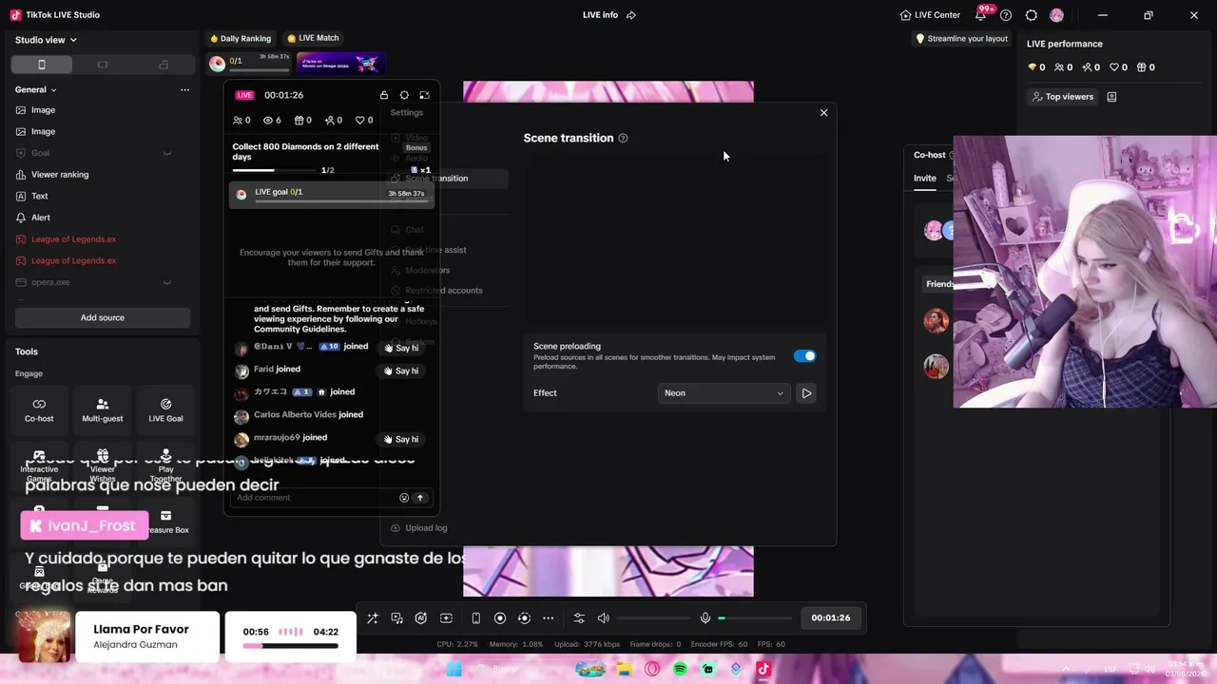The height and width of the screenshot is (684, 1217).
Task: Open the TikTok app on the taskbar
Action: click(x=763, y=670)
